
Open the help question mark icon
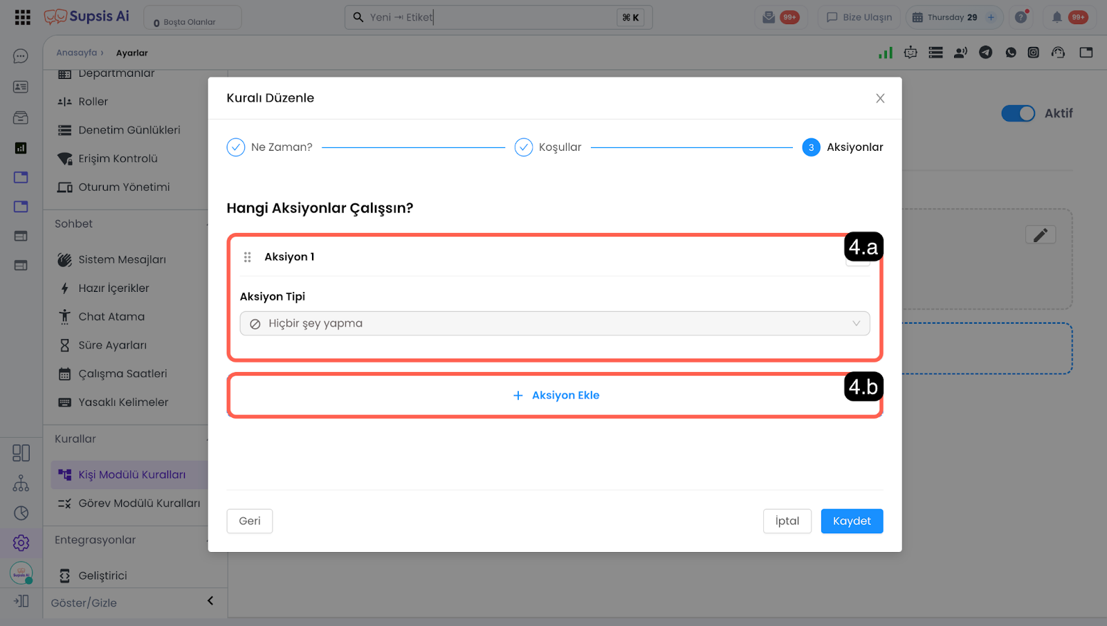point(1021,17)
